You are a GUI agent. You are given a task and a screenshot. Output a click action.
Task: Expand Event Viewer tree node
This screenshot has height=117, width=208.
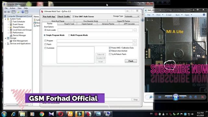coord(8,24)
